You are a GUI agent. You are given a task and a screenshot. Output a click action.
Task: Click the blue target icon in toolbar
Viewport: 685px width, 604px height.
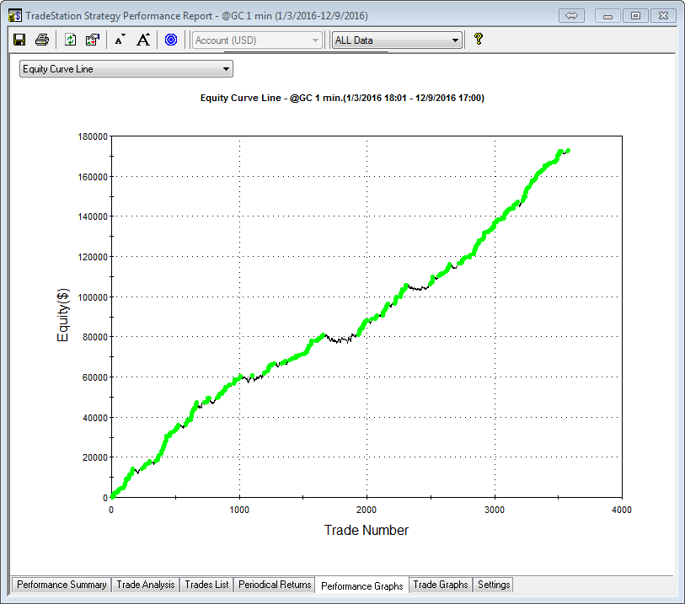171,40
